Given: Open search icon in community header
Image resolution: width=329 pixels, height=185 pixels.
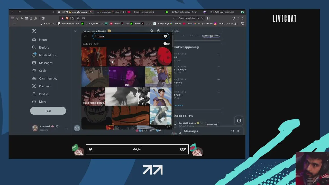Looking at the screenshot, I should click(x=152, y=31).
